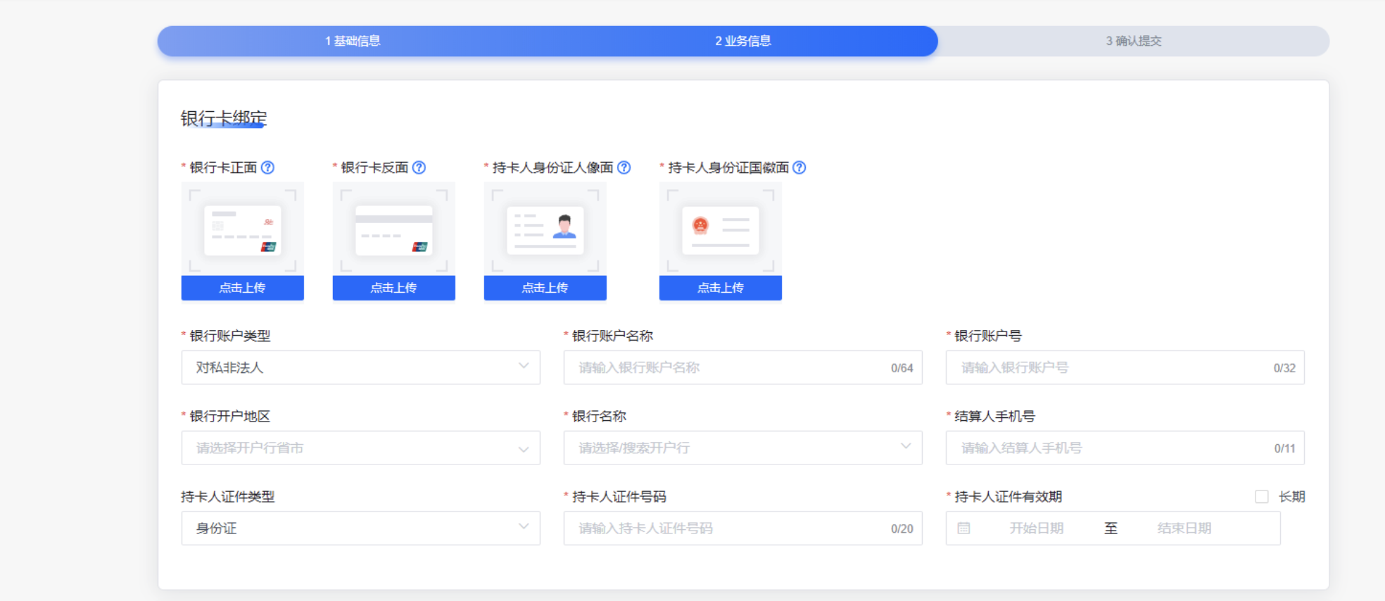
Task: Click the ID card portrait placeholder image
Action: pyautogui.click(x=545, y=229)
